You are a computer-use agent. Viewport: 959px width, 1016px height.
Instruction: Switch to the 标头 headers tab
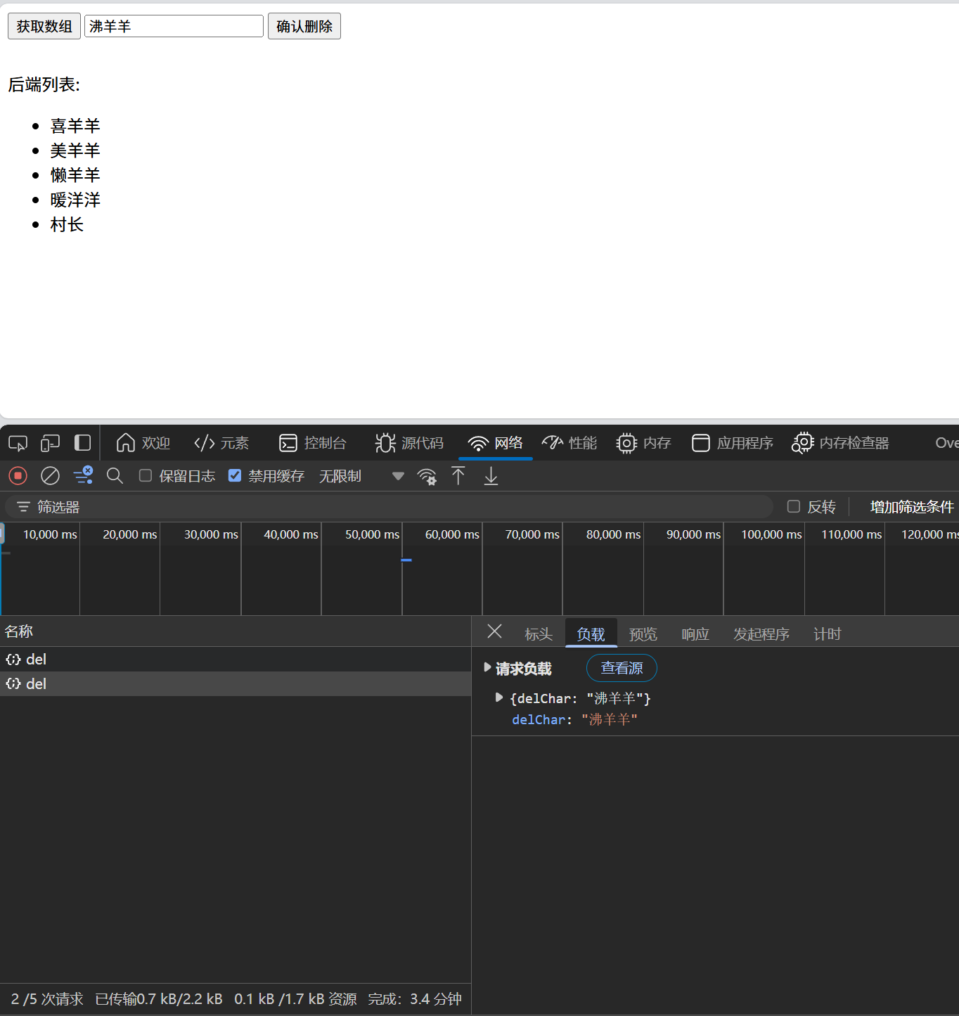point(539,634)
